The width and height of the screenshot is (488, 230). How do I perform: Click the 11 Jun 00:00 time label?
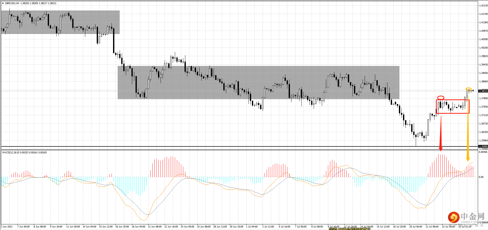(x=73, y=227)
